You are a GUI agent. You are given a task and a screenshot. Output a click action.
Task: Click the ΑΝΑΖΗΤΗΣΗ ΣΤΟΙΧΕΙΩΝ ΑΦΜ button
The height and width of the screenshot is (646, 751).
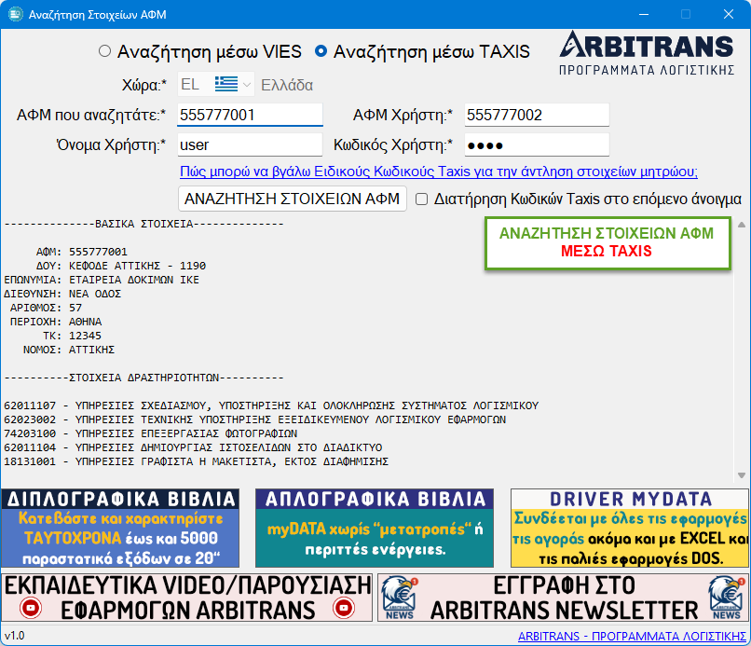[293, 199]
